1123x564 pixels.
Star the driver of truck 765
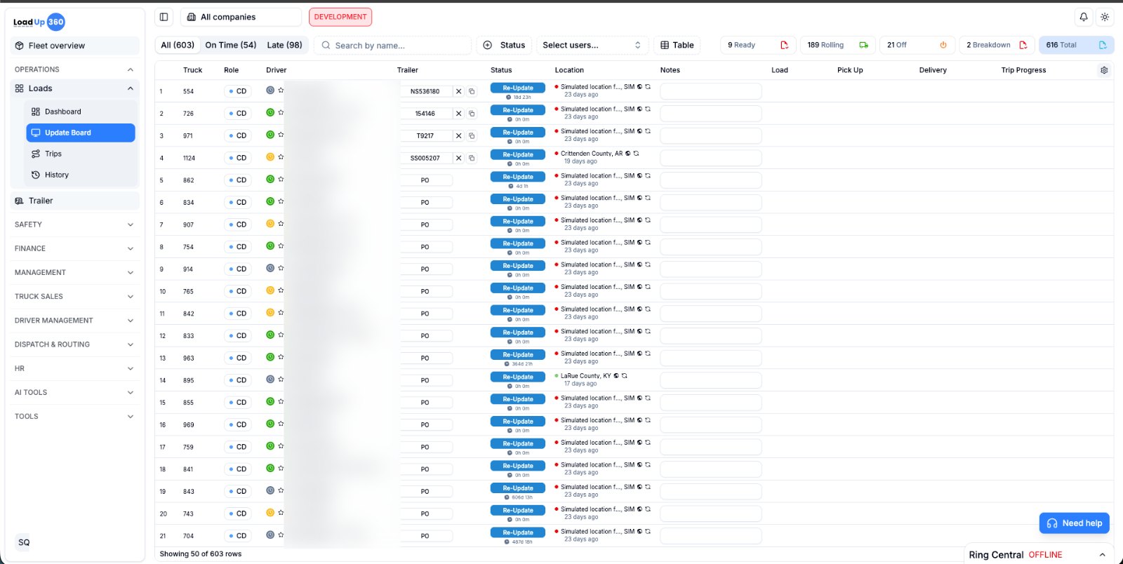click(x=281, y=290)
